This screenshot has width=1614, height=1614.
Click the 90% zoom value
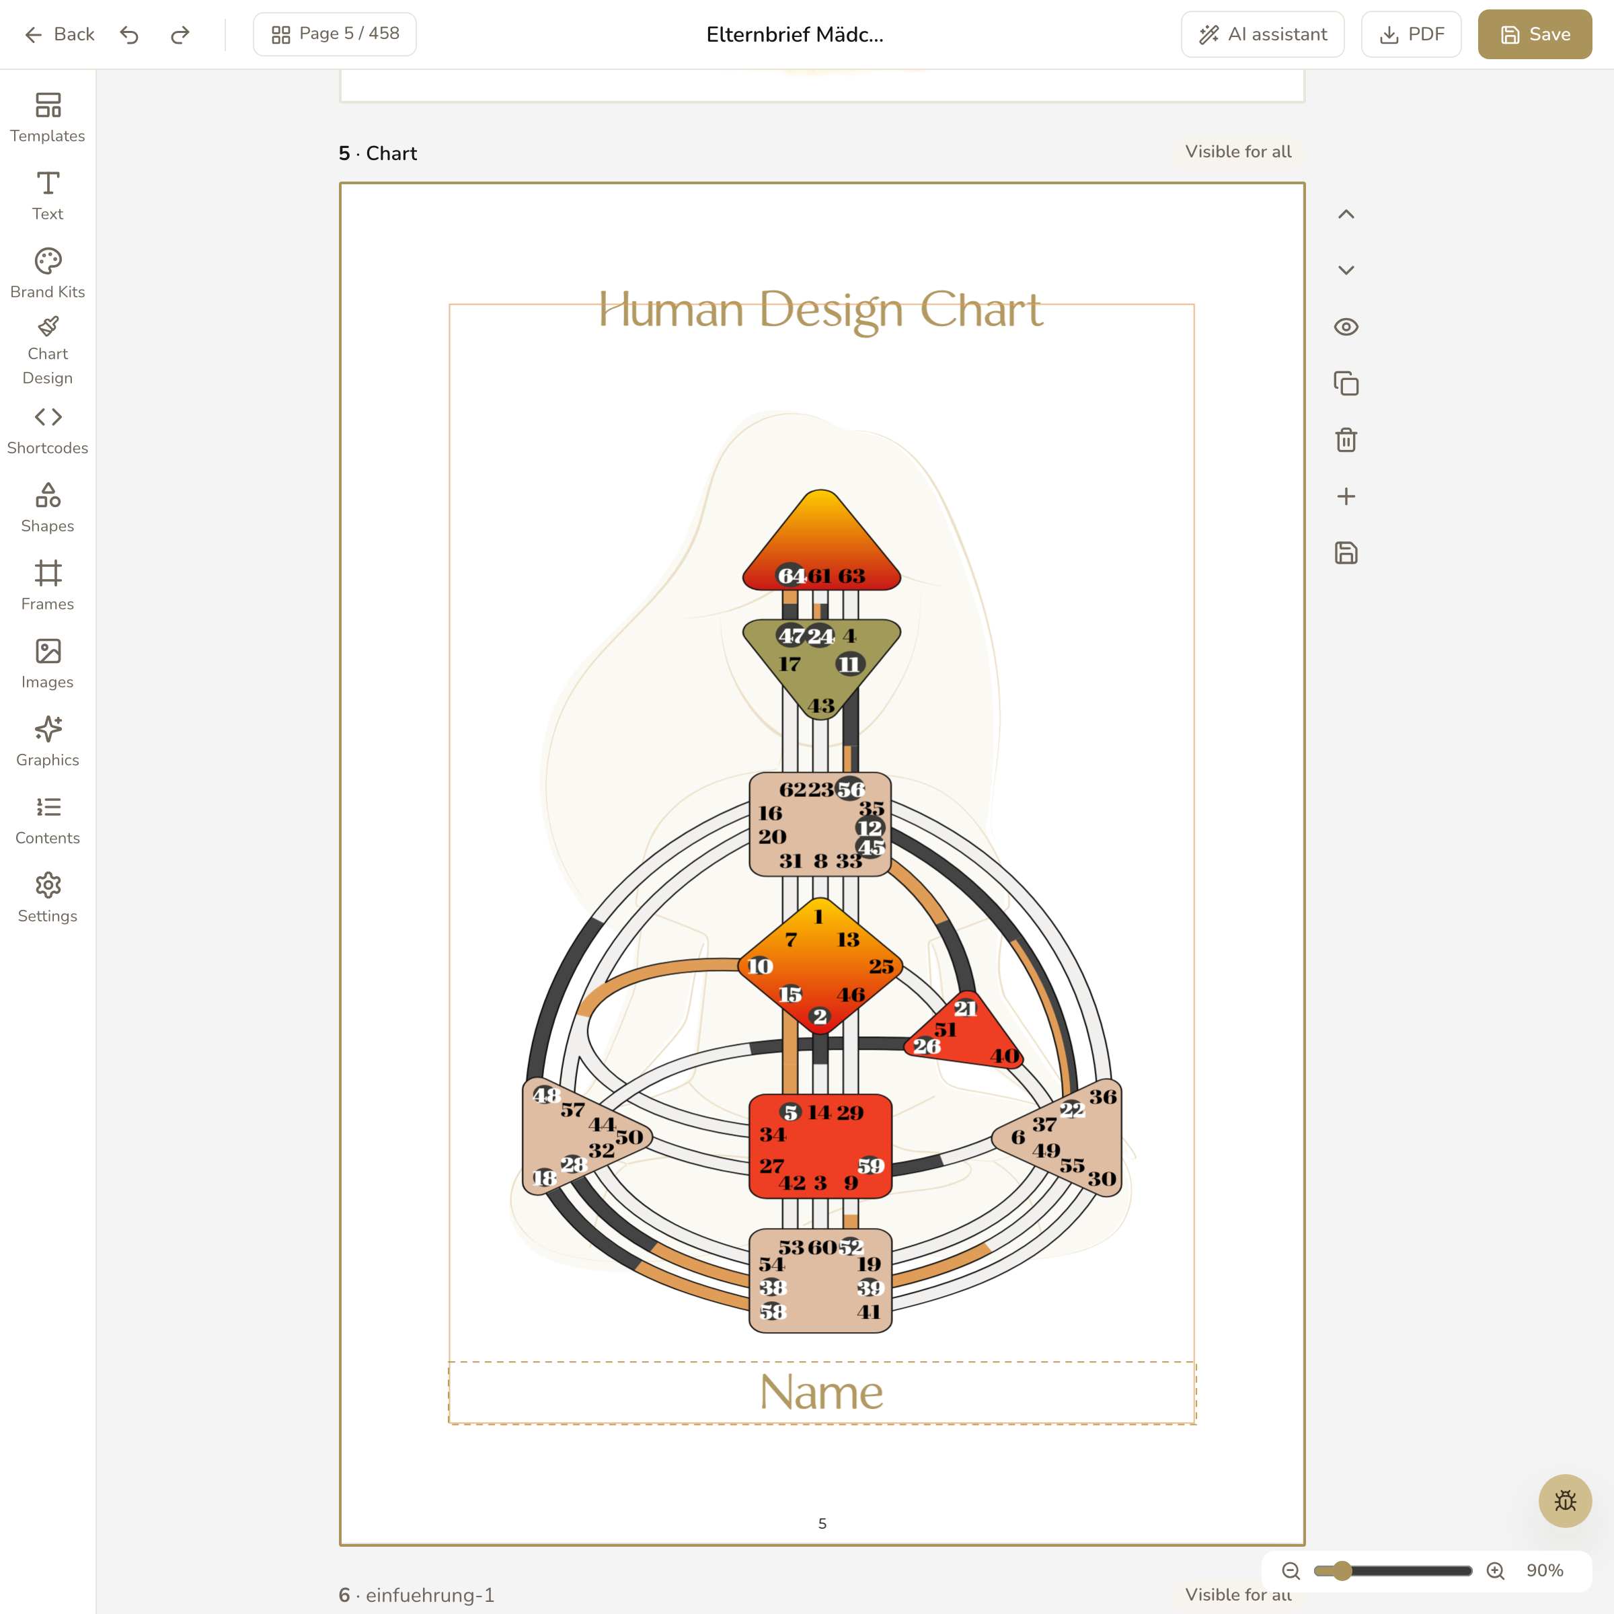click(1545, 1570)
